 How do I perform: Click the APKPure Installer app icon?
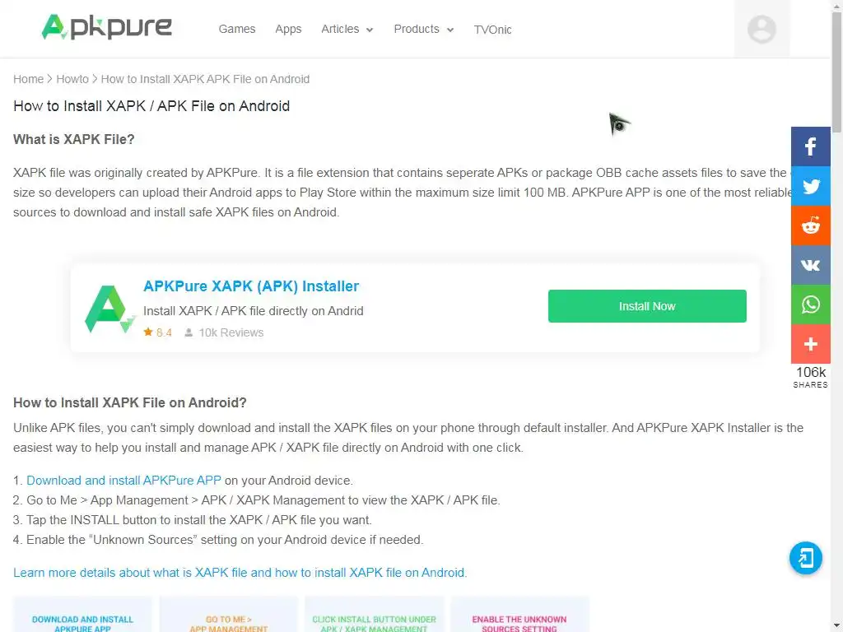(x=109, y=309)
